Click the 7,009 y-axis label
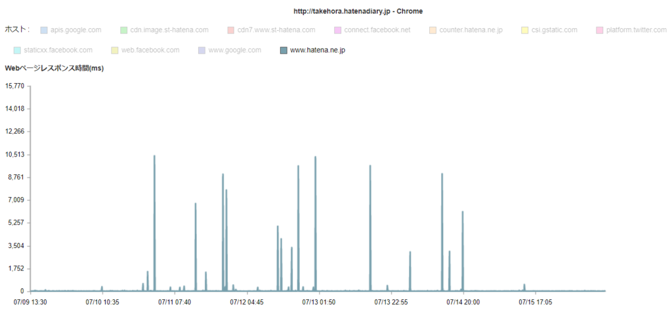672x311 pixels. (16, 200)
